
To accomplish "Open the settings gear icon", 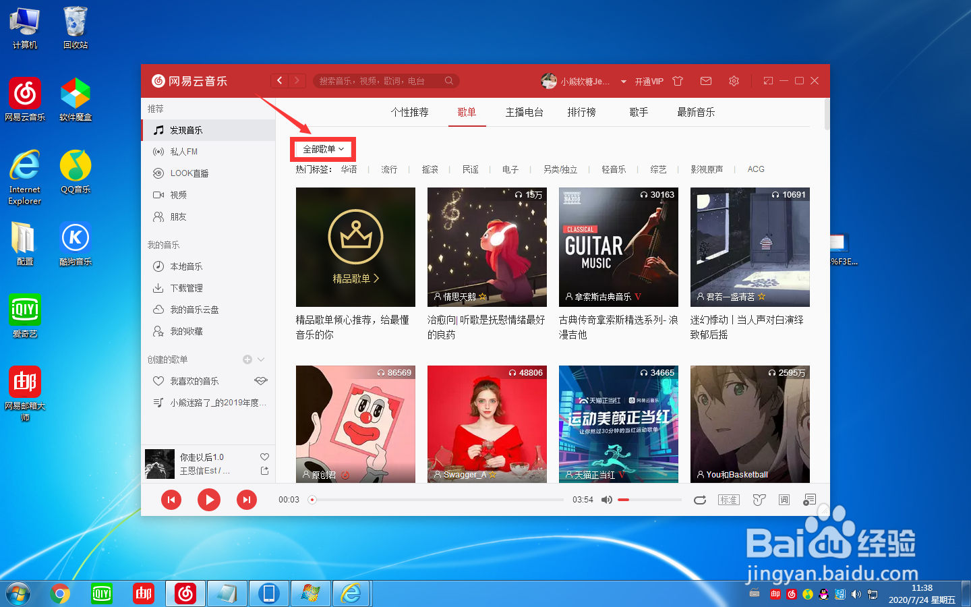I will 734,80.
